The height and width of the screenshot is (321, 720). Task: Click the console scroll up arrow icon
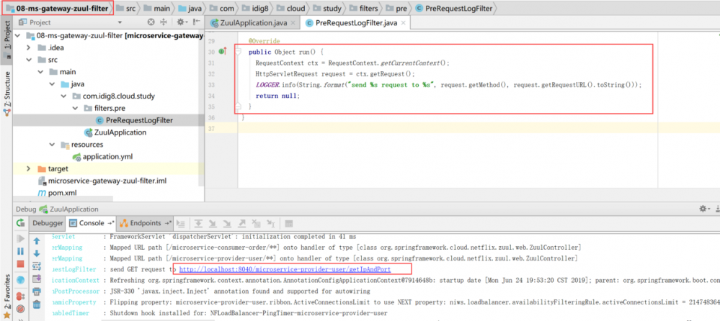(36, 240)
